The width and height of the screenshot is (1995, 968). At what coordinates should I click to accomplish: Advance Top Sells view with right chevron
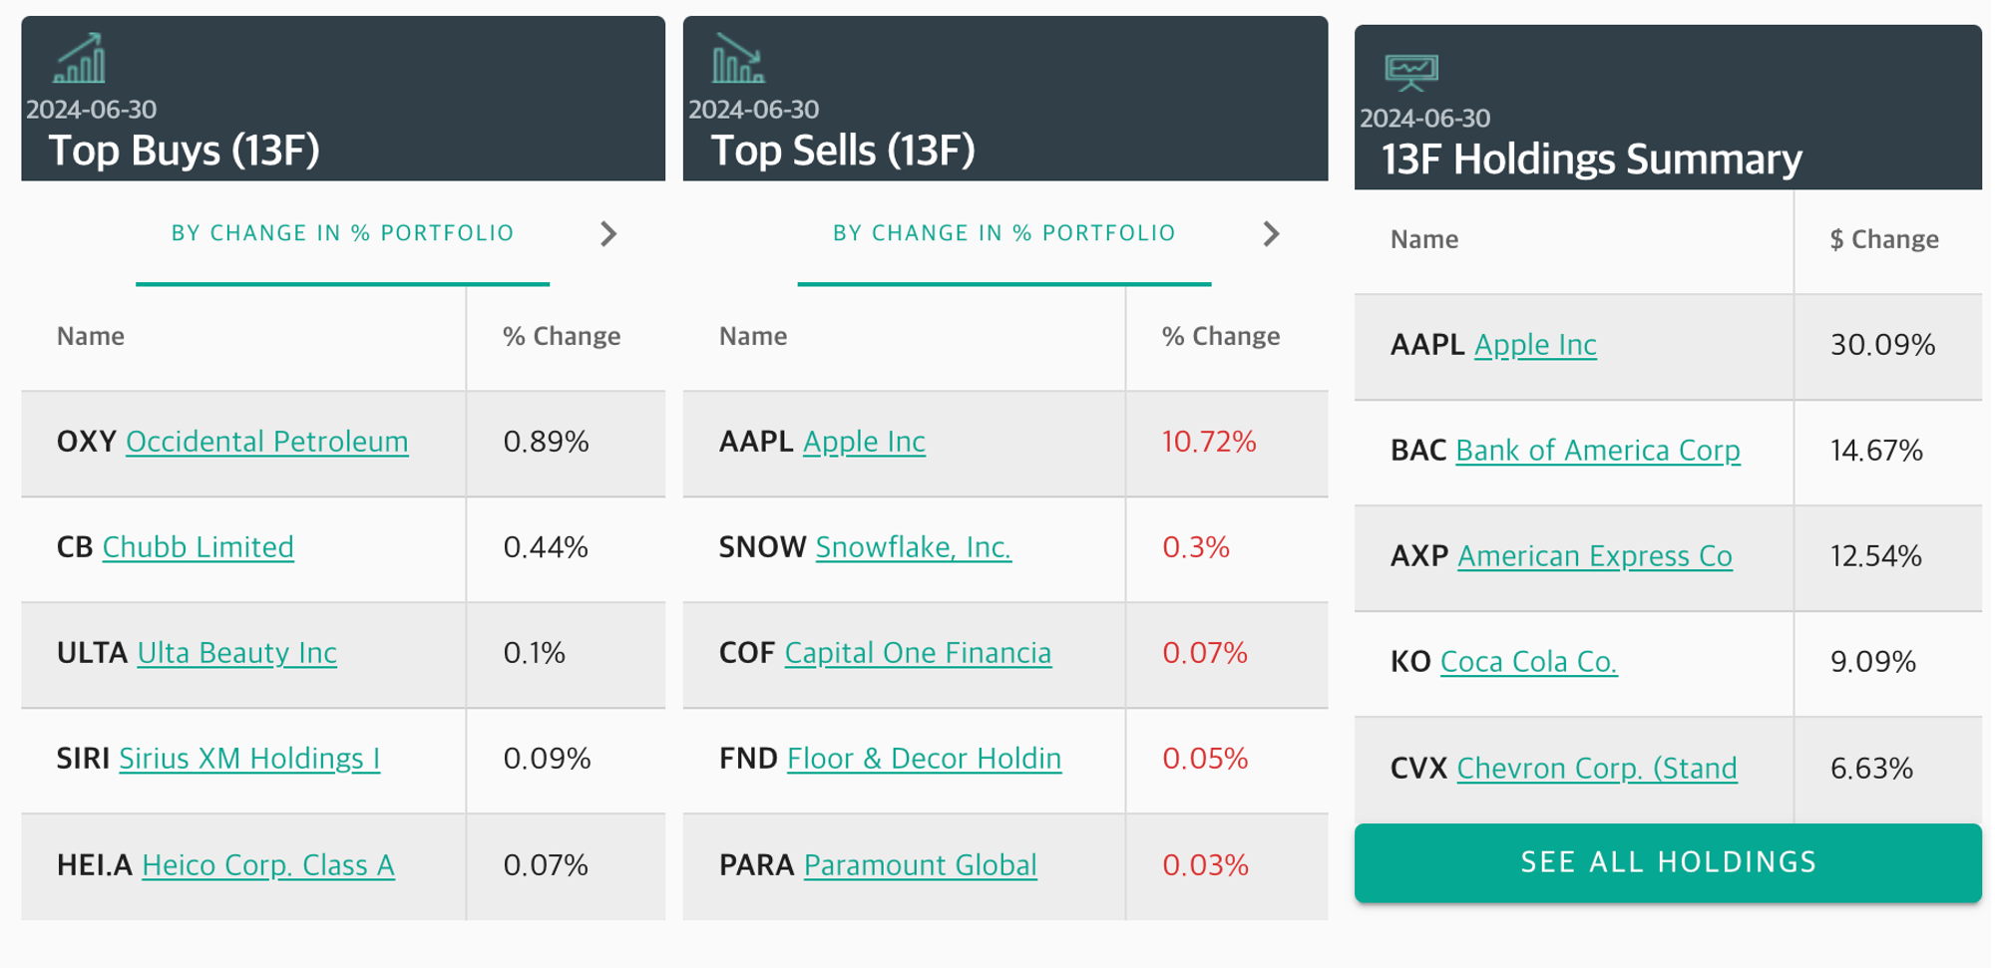[x=1271, y=234]
